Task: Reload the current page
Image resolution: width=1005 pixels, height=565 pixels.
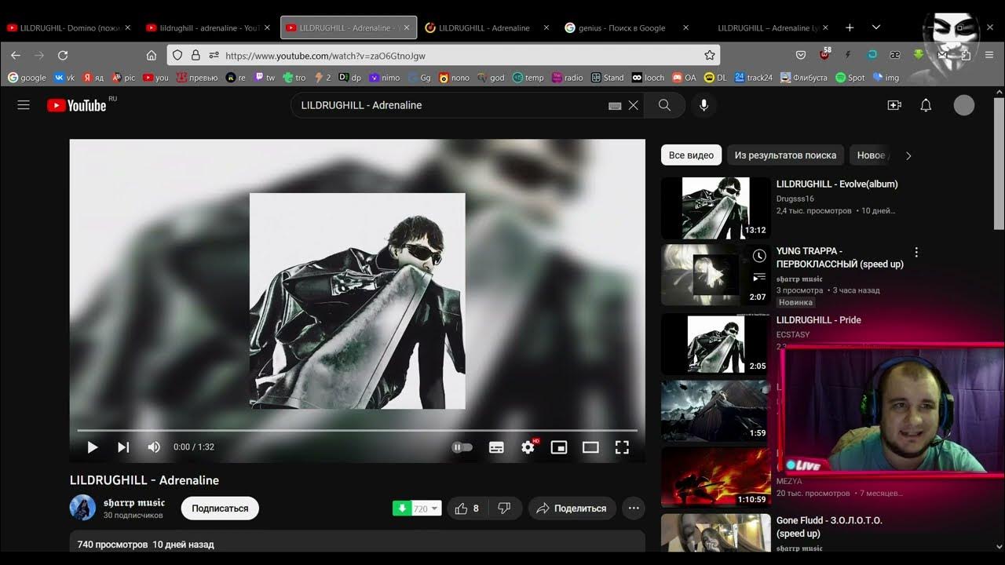Action: 63,55
